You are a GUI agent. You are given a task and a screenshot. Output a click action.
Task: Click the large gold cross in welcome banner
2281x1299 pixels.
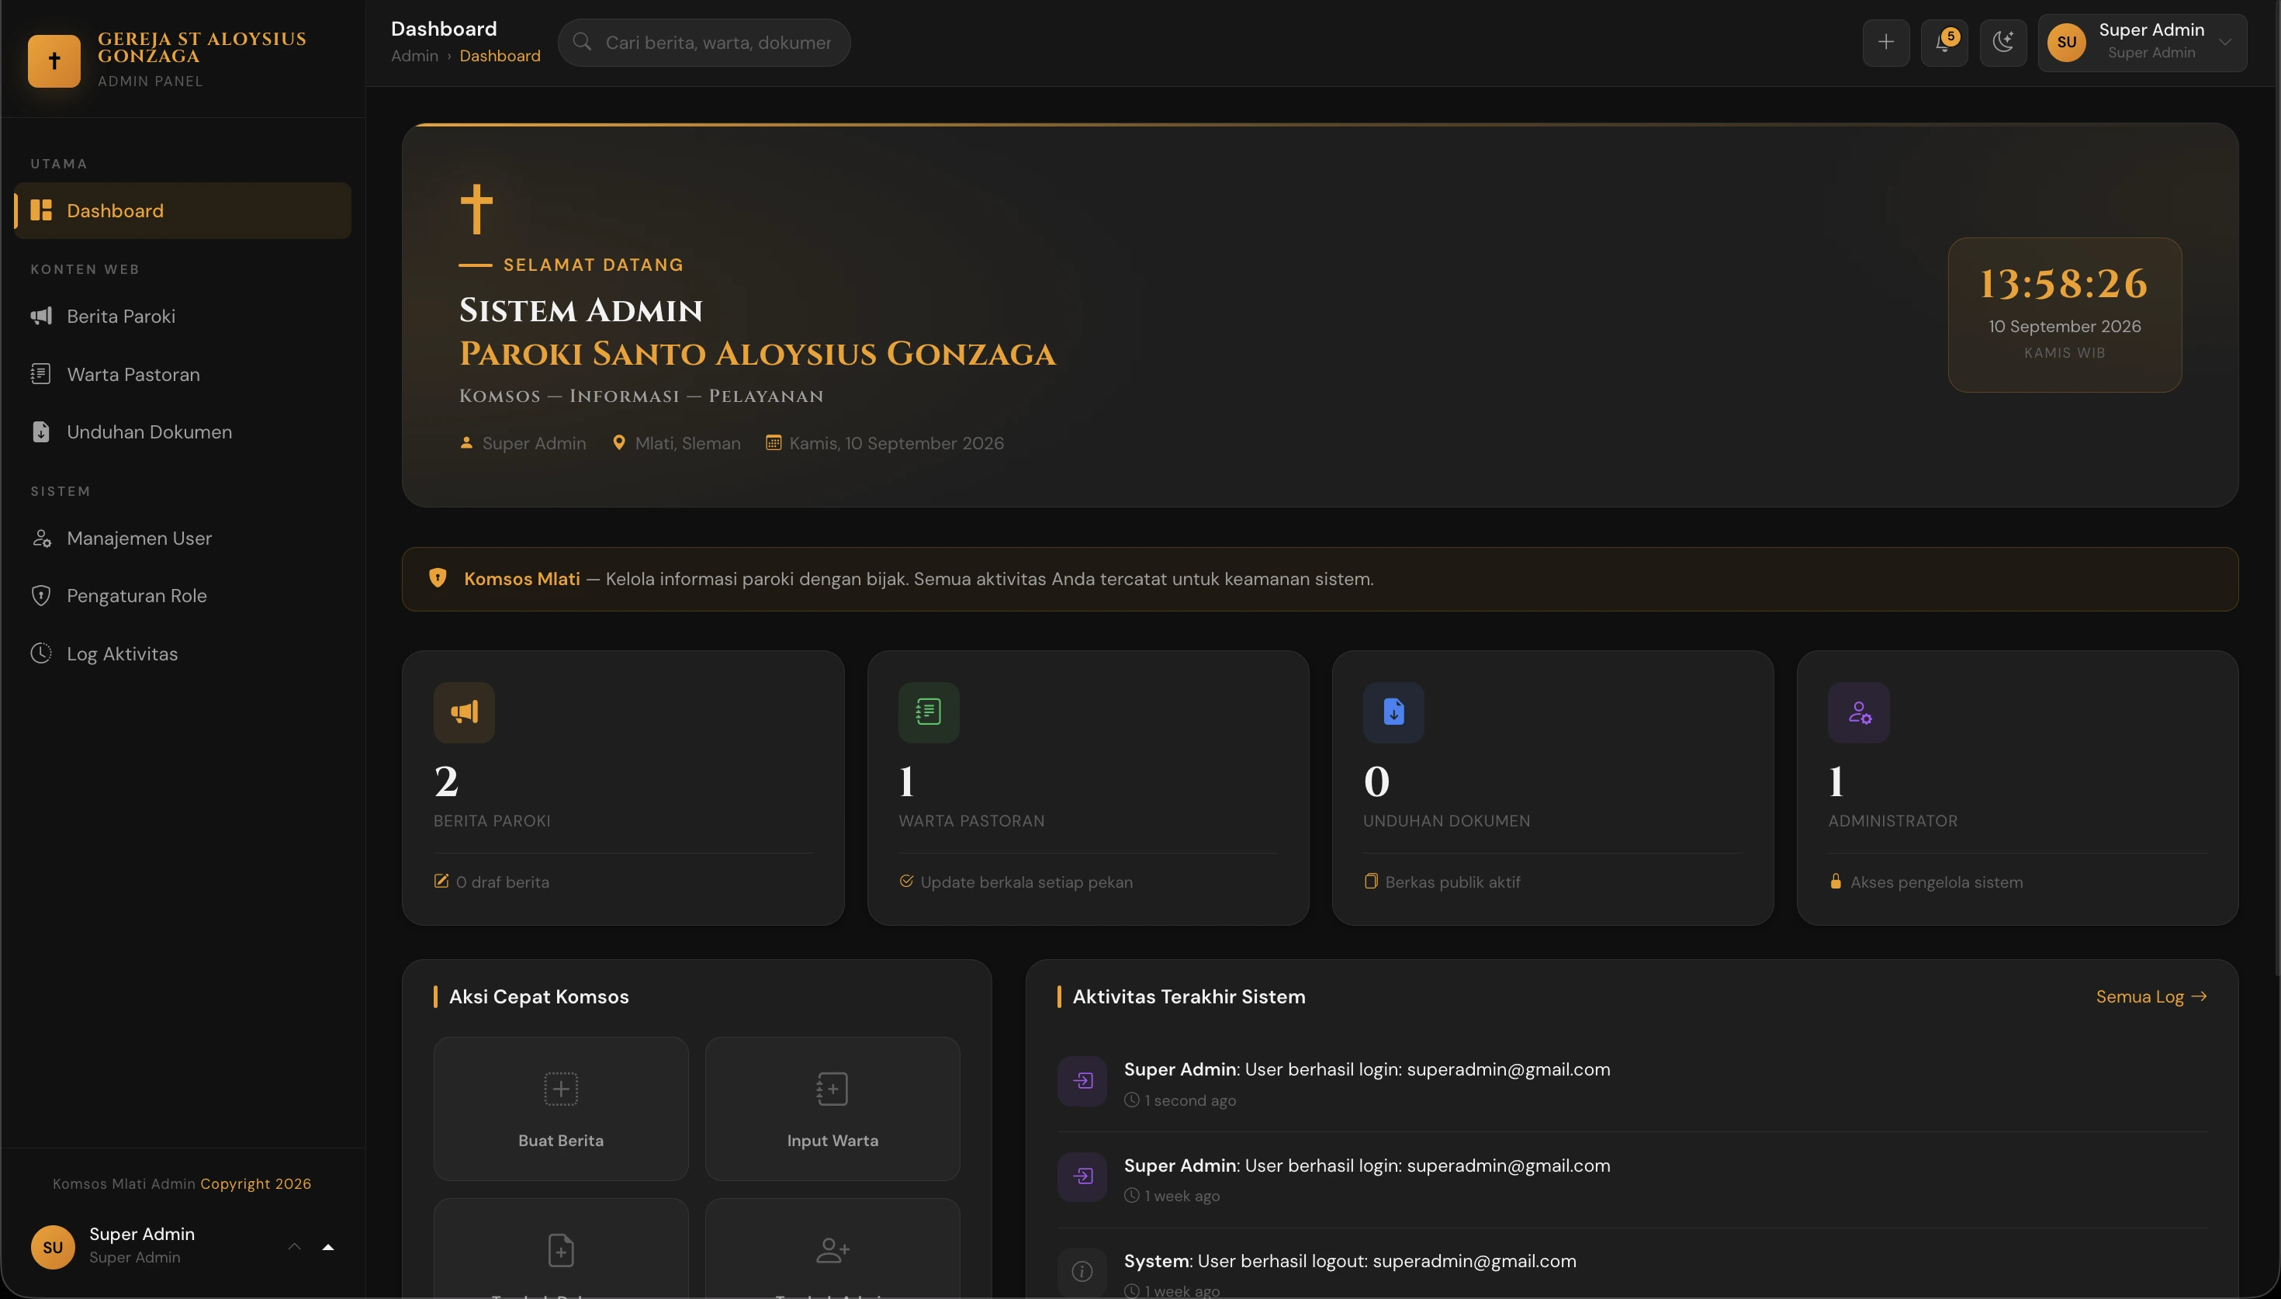point(477,209)
